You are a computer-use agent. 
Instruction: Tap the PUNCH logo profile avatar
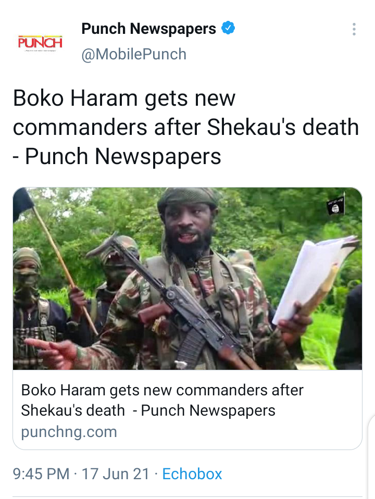pos(40,42)
